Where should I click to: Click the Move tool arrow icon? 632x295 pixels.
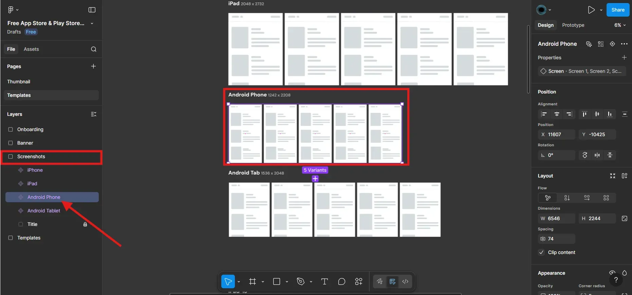(x=228, y=281)
